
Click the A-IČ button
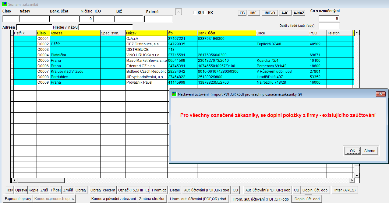coord(285,13)
